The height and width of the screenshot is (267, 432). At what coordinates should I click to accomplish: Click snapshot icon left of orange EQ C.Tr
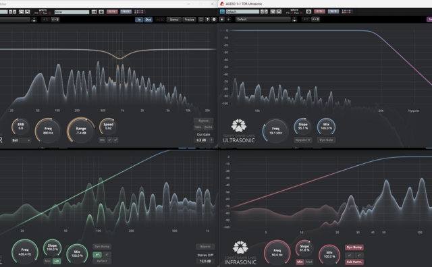click(x=101, y=12)
